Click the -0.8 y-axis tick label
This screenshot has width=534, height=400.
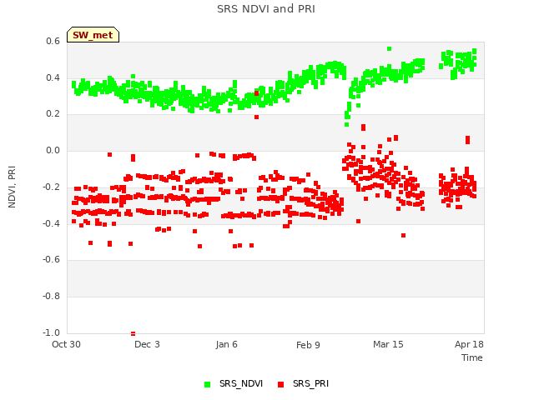tap(51, 297)
